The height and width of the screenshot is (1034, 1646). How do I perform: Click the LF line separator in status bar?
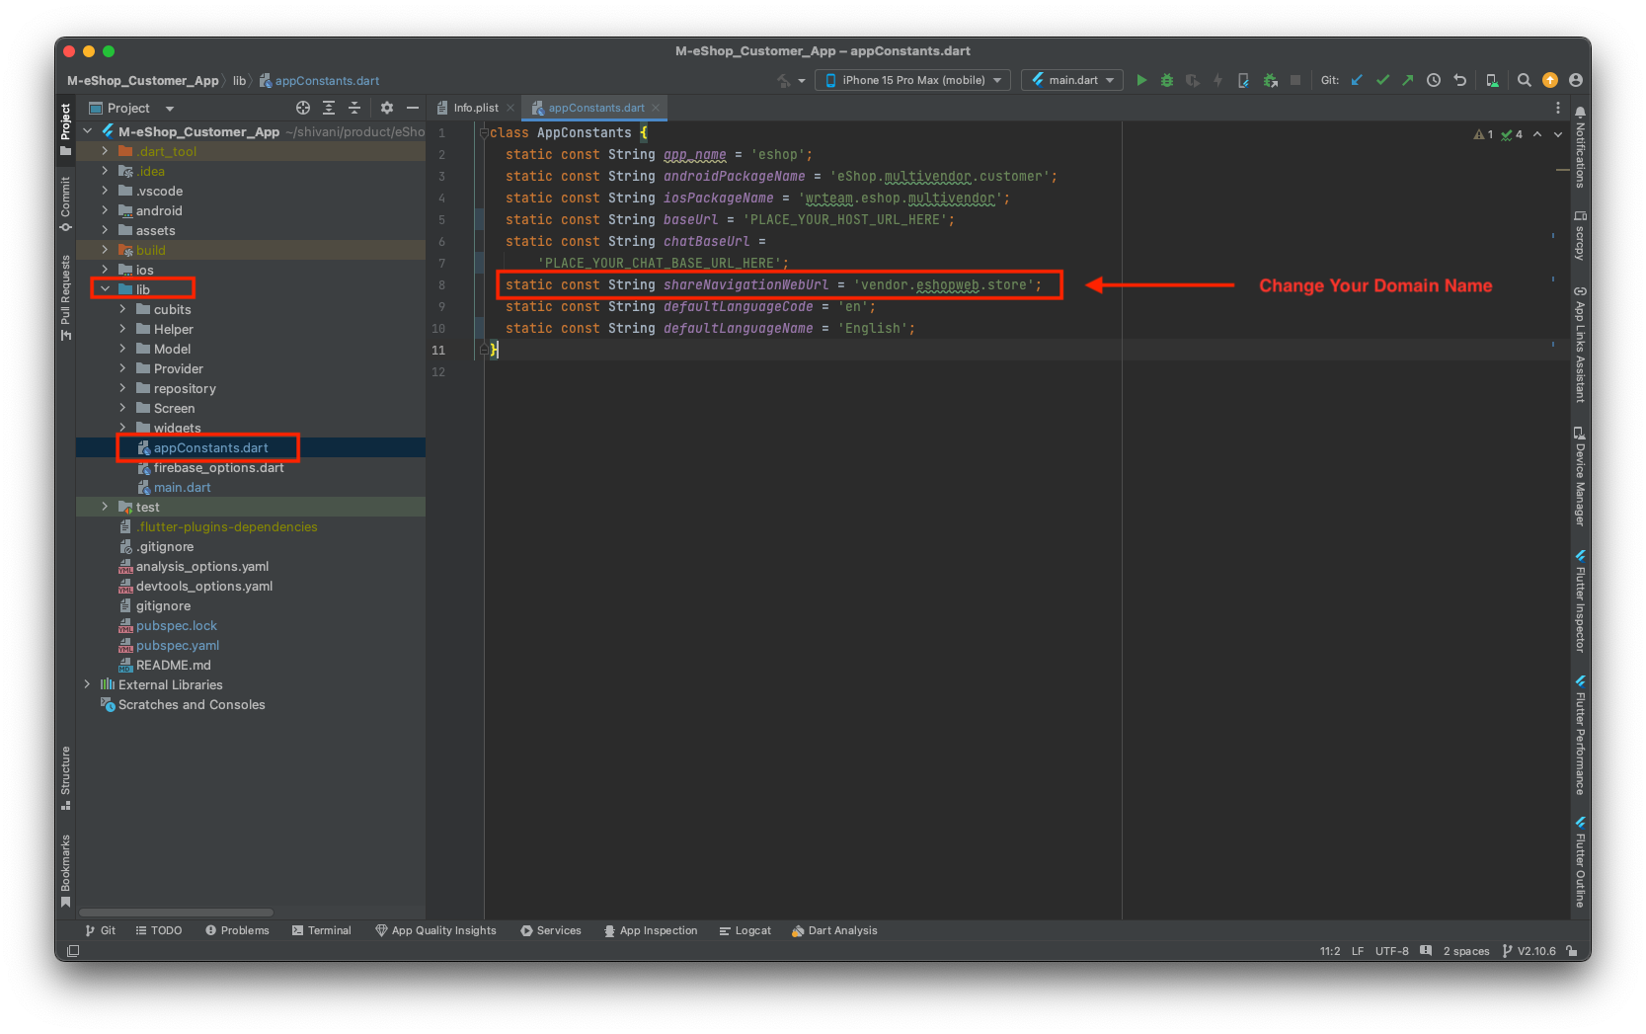point(1357,951)
